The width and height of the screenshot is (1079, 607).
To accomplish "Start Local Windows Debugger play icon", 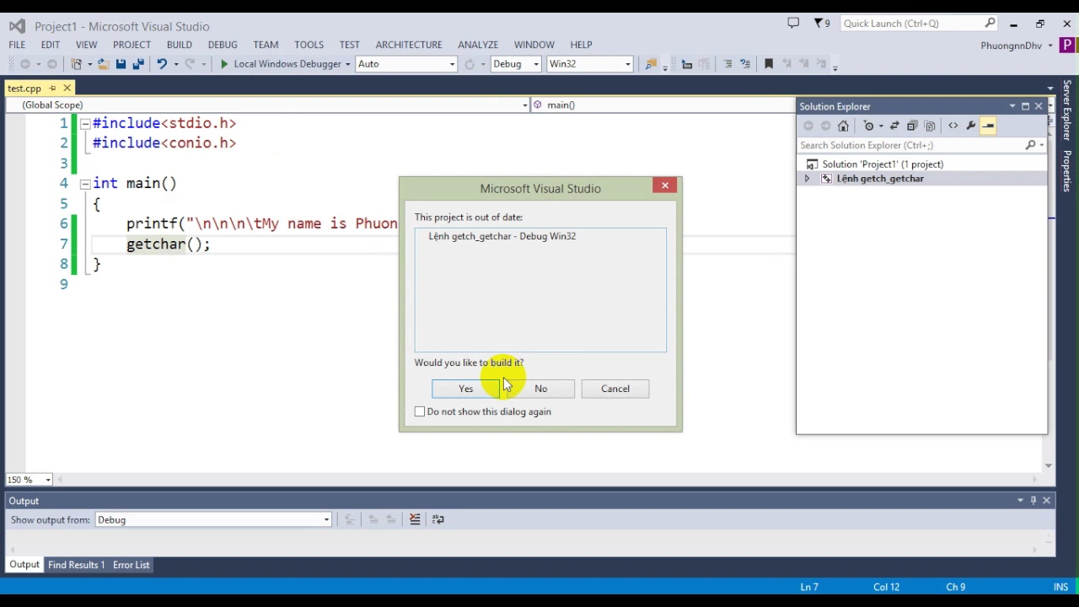I will click(x=224, y=64).
